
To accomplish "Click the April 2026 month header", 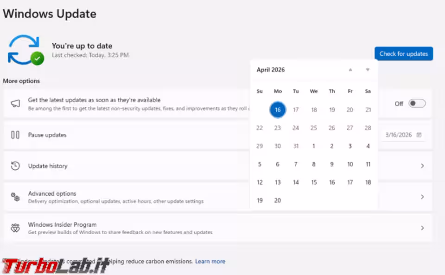I will tap(271, 70).
